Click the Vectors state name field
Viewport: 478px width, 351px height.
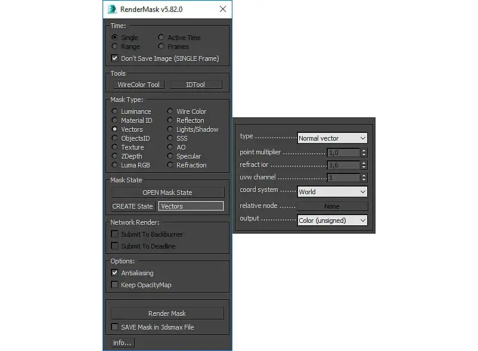point(191,206)
